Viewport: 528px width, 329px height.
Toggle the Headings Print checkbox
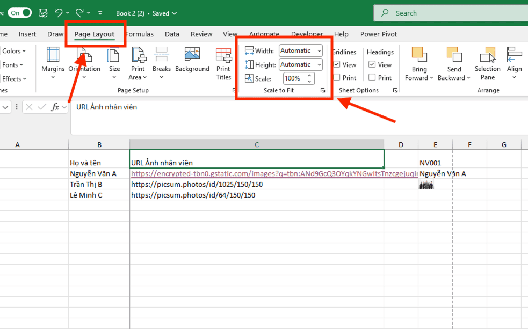coord(372,78)
